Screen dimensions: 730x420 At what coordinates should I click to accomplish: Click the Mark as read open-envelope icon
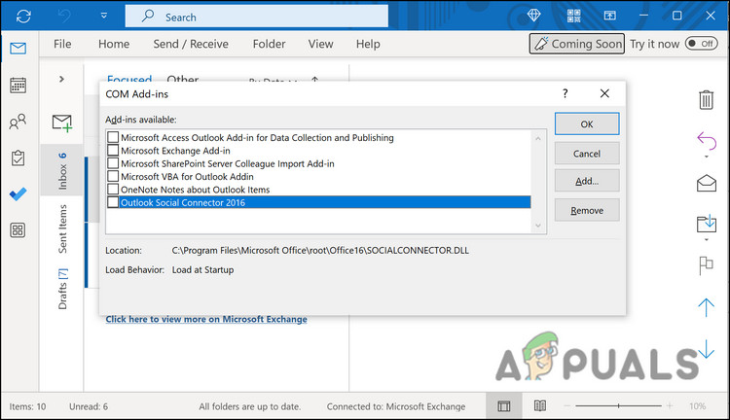[x=707, y=183]
